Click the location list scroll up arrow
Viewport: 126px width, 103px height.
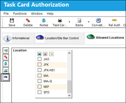[x=69, y=53]
